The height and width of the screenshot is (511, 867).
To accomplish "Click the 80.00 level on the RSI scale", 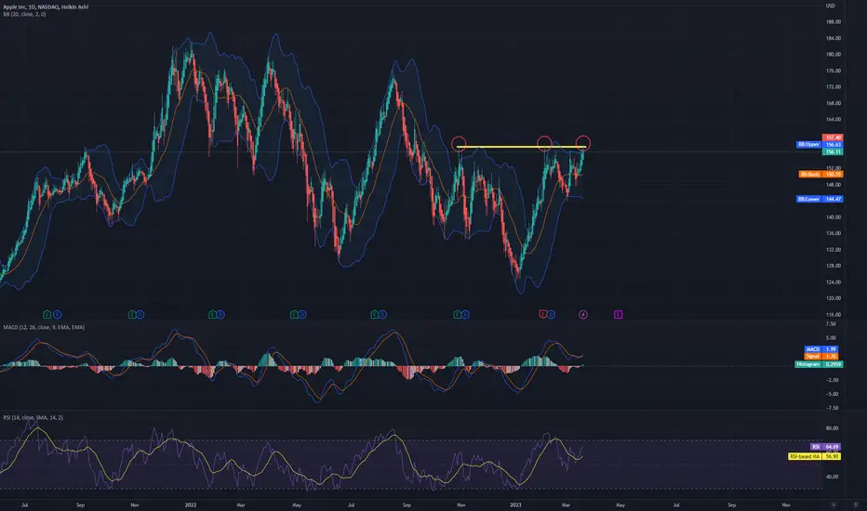I will coord(833,428).
